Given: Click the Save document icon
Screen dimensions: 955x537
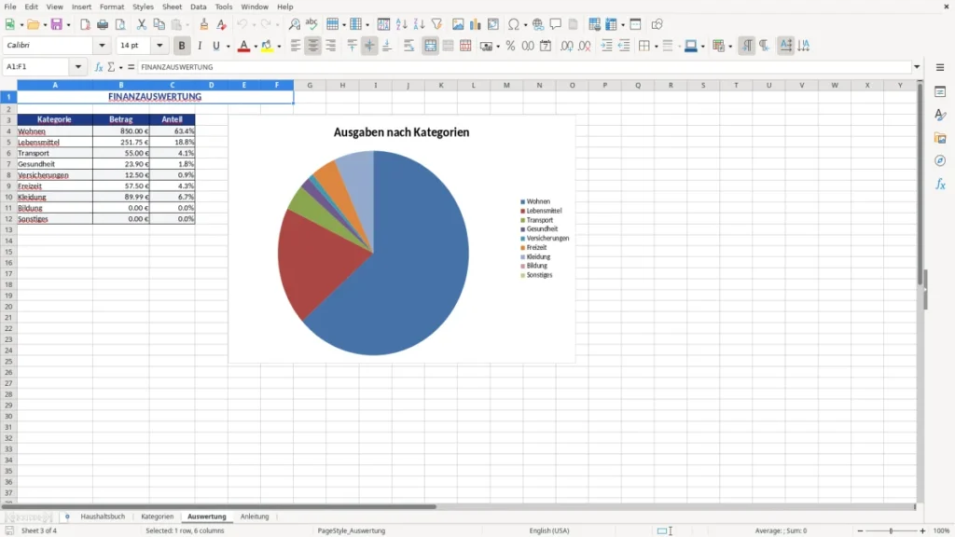Looking at the screenshot, I should [57, 24].
